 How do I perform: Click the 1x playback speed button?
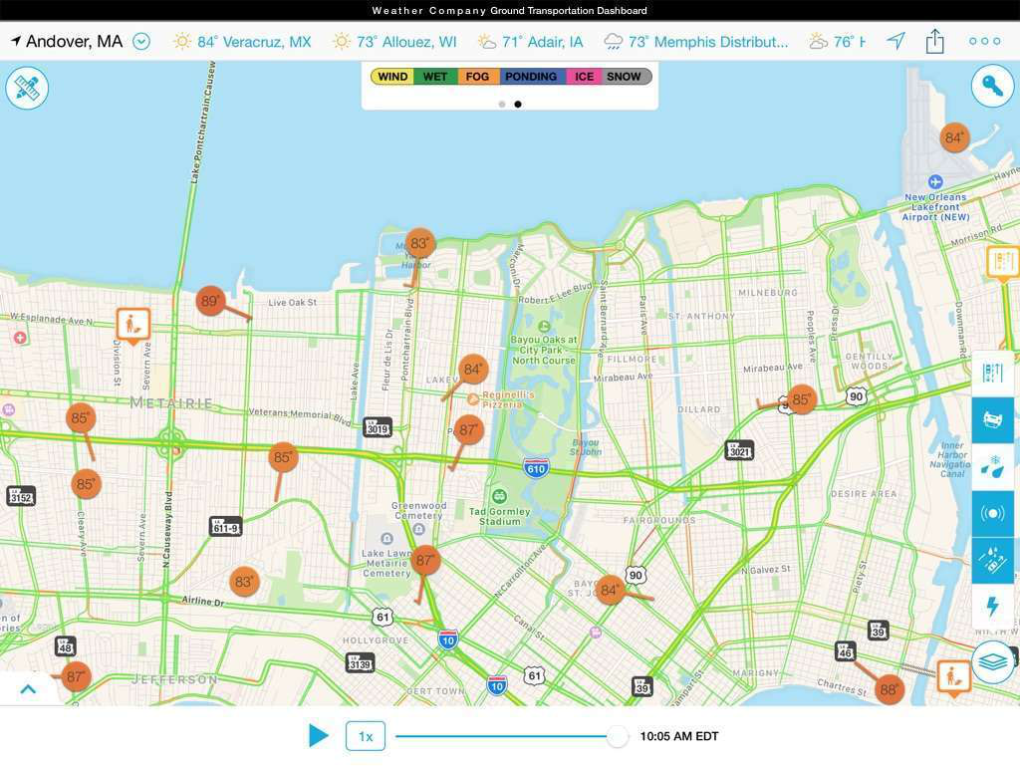(366, 736)
